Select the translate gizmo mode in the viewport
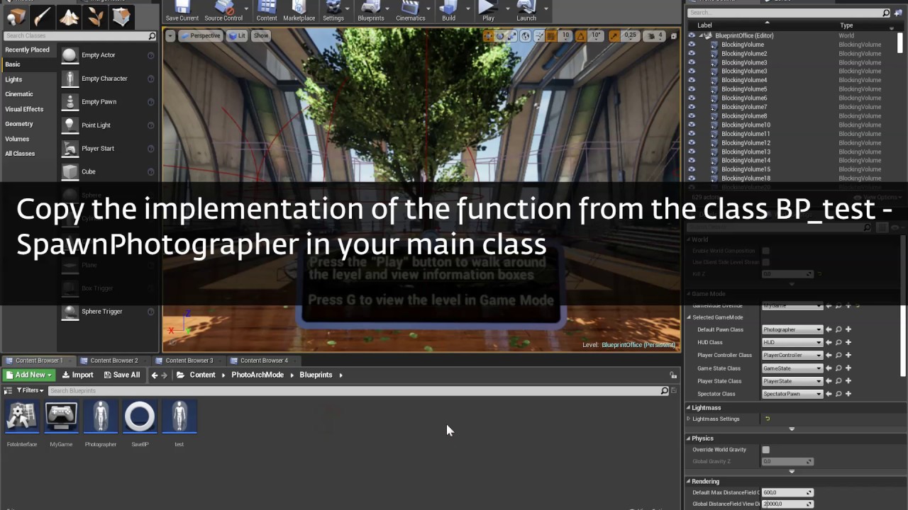This screenshot has height=510, width=908. (x=489, y=36)
